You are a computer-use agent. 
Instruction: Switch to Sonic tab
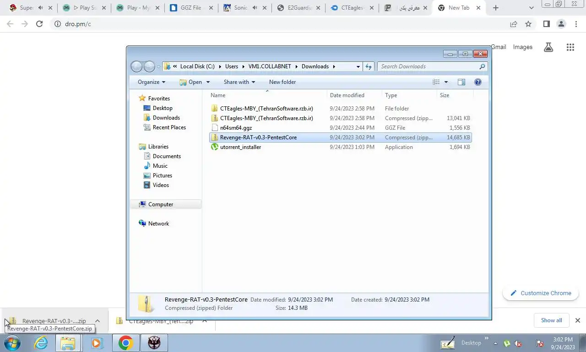point(245,8)
